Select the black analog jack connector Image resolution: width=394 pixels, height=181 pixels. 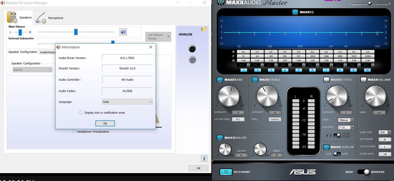pos(192,48)
